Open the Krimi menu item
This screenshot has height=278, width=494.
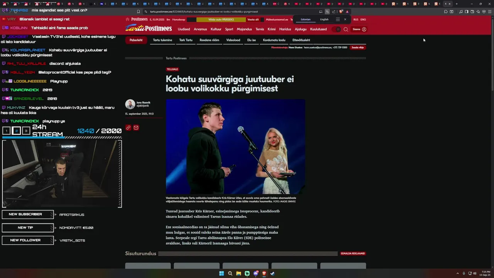tap(272, 29)
